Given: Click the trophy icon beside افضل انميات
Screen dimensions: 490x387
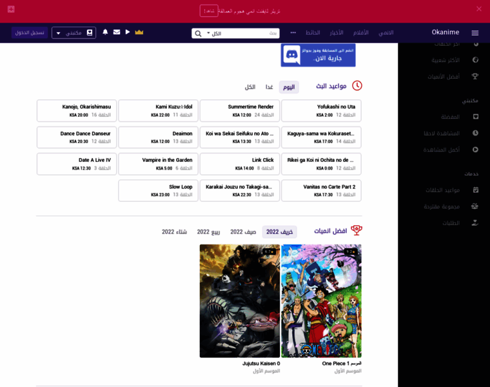Looking at the screenshot, I should (357, 230).
